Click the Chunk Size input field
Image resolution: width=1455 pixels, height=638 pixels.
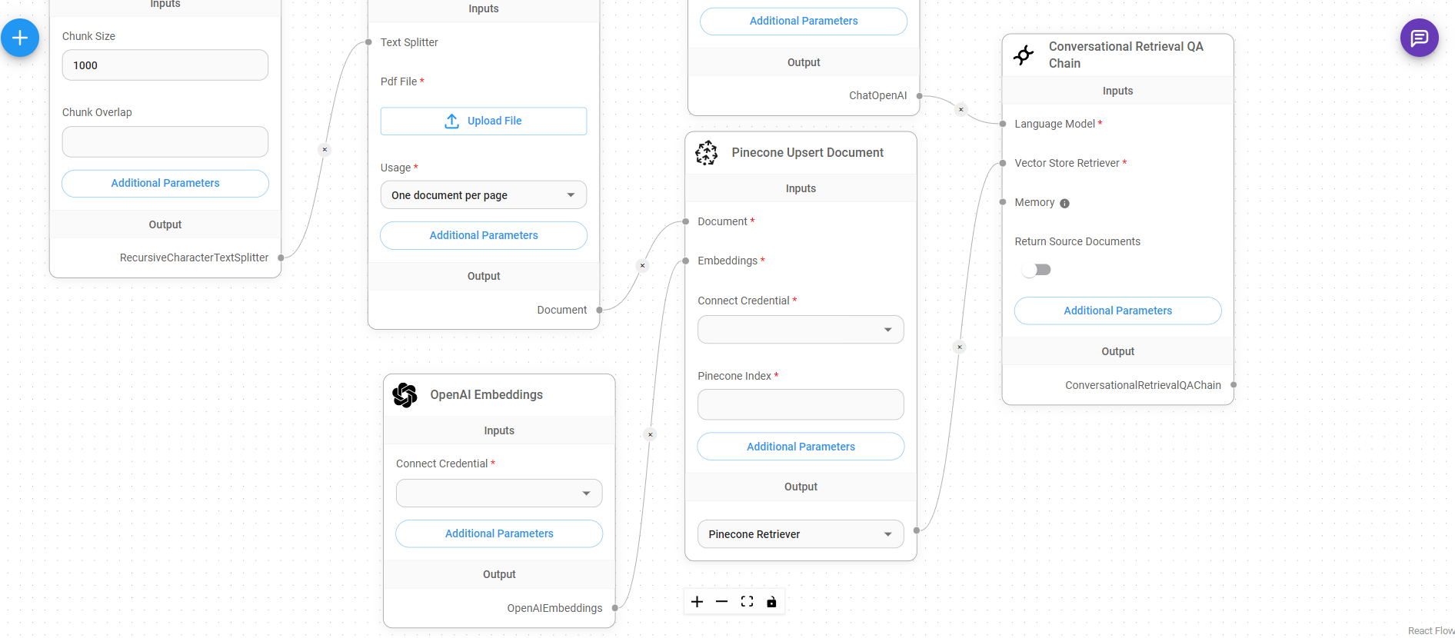[165, 65]
